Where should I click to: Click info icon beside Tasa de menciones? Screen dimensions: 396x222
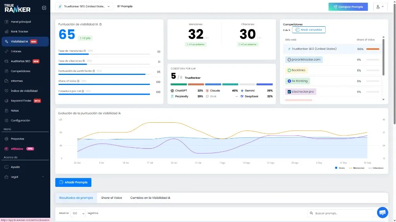click(x=85, y=51)
